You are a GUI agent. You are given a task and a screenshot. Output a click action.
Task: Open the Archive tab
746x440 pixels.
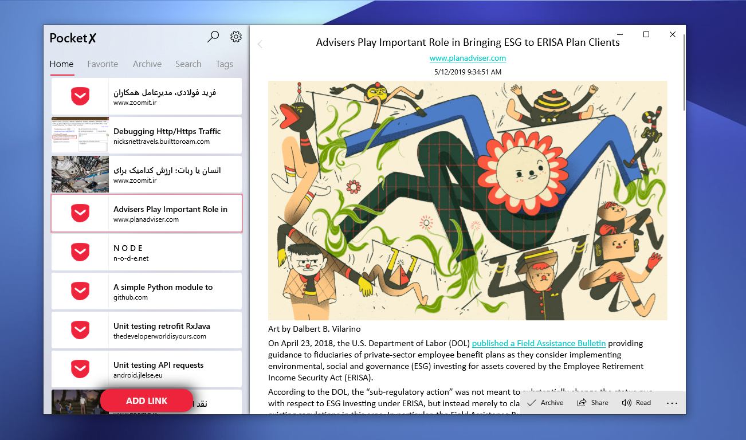click(147, 64)
